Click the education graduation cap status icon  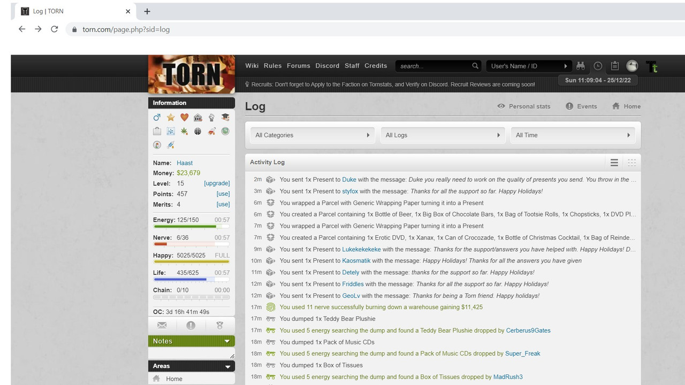click(x=225, y=117)
